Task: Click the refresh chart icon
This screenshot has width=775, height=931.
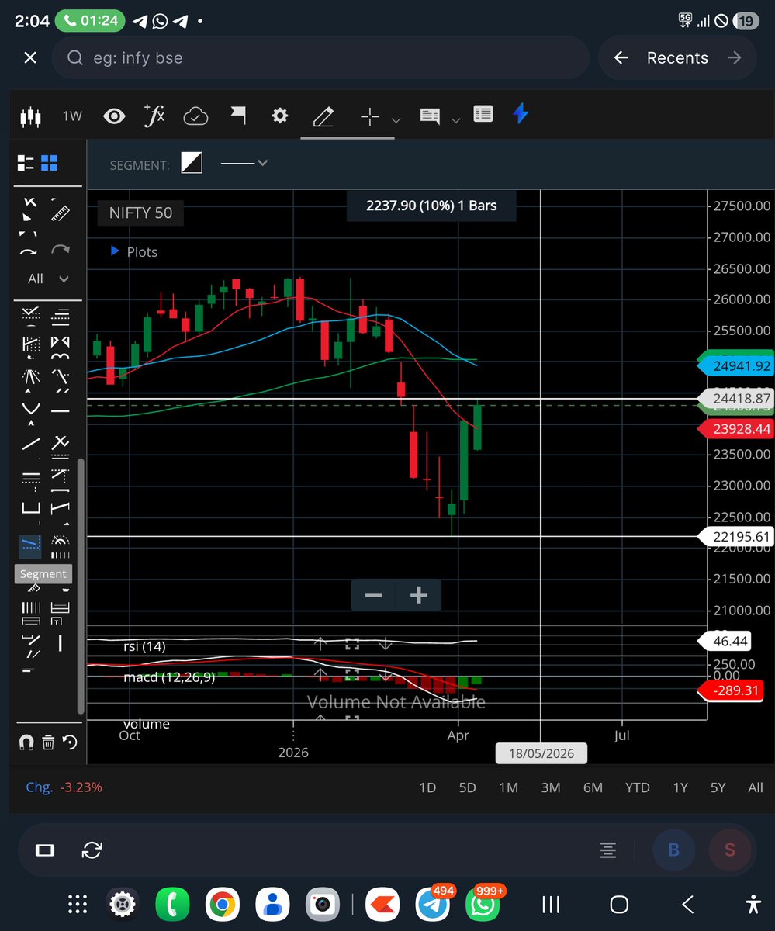Action: click(92, 850)
